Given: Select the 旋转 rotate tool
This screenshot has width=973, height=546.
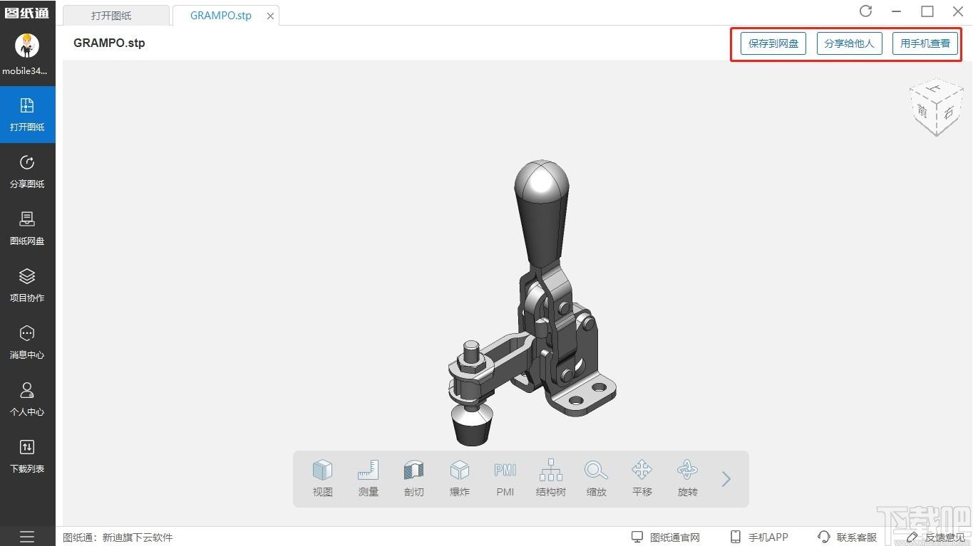Looking at the screenshot, I should [688, 478].
